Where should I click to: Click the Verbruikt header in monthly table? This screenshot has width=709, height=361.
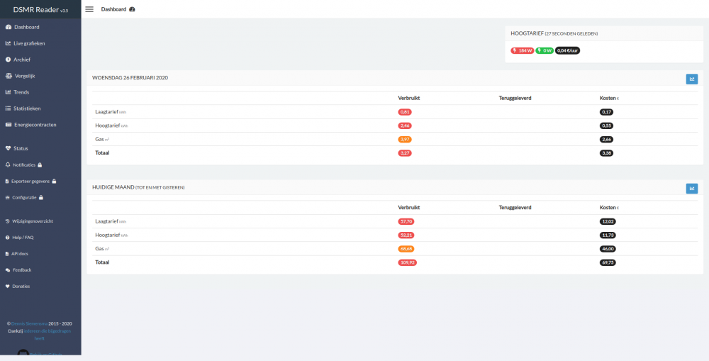[409, 208]
